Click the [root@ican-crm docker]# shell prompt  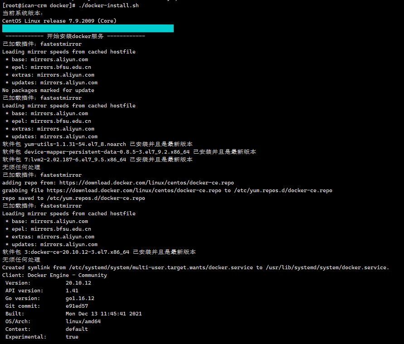pyautogui.click(x=39, y=5)
